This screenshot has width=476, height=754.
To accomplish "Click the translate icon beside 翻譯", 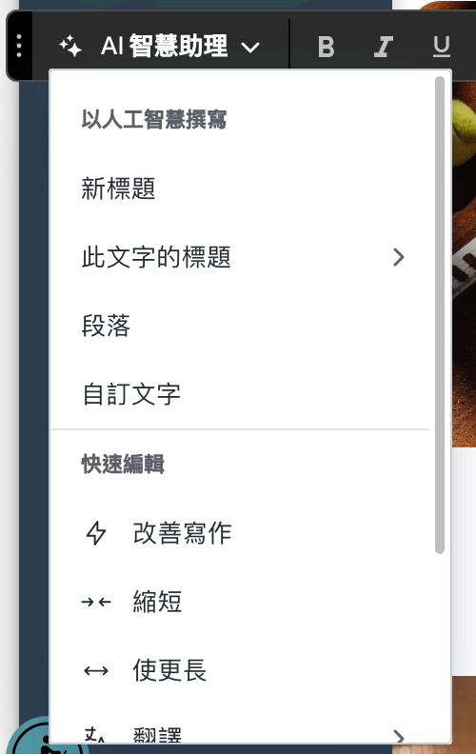I will (94, 735).
